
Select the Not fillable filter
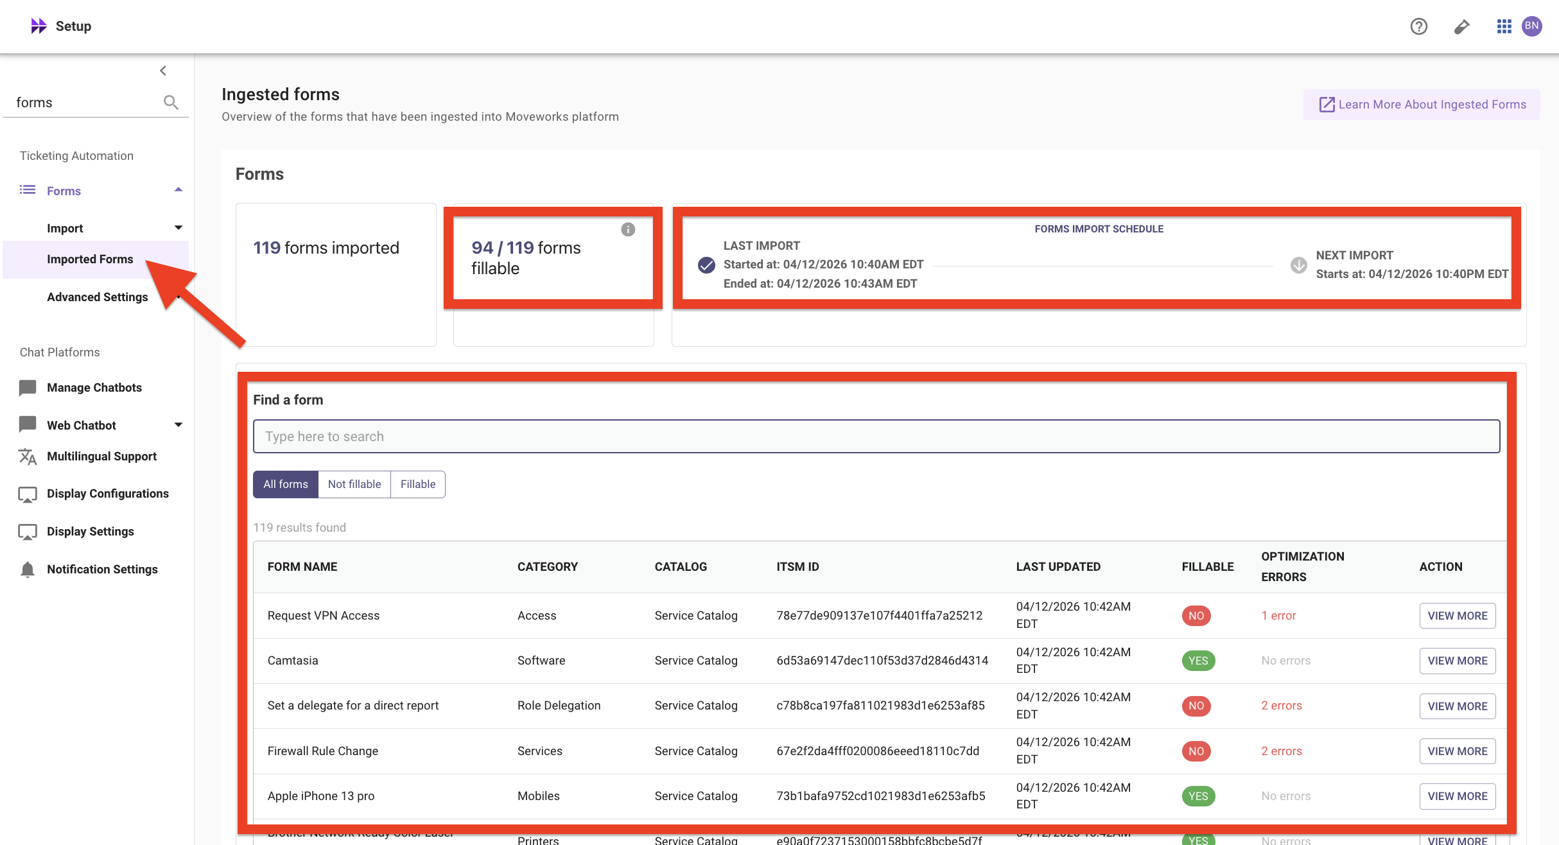coord(354,484)
